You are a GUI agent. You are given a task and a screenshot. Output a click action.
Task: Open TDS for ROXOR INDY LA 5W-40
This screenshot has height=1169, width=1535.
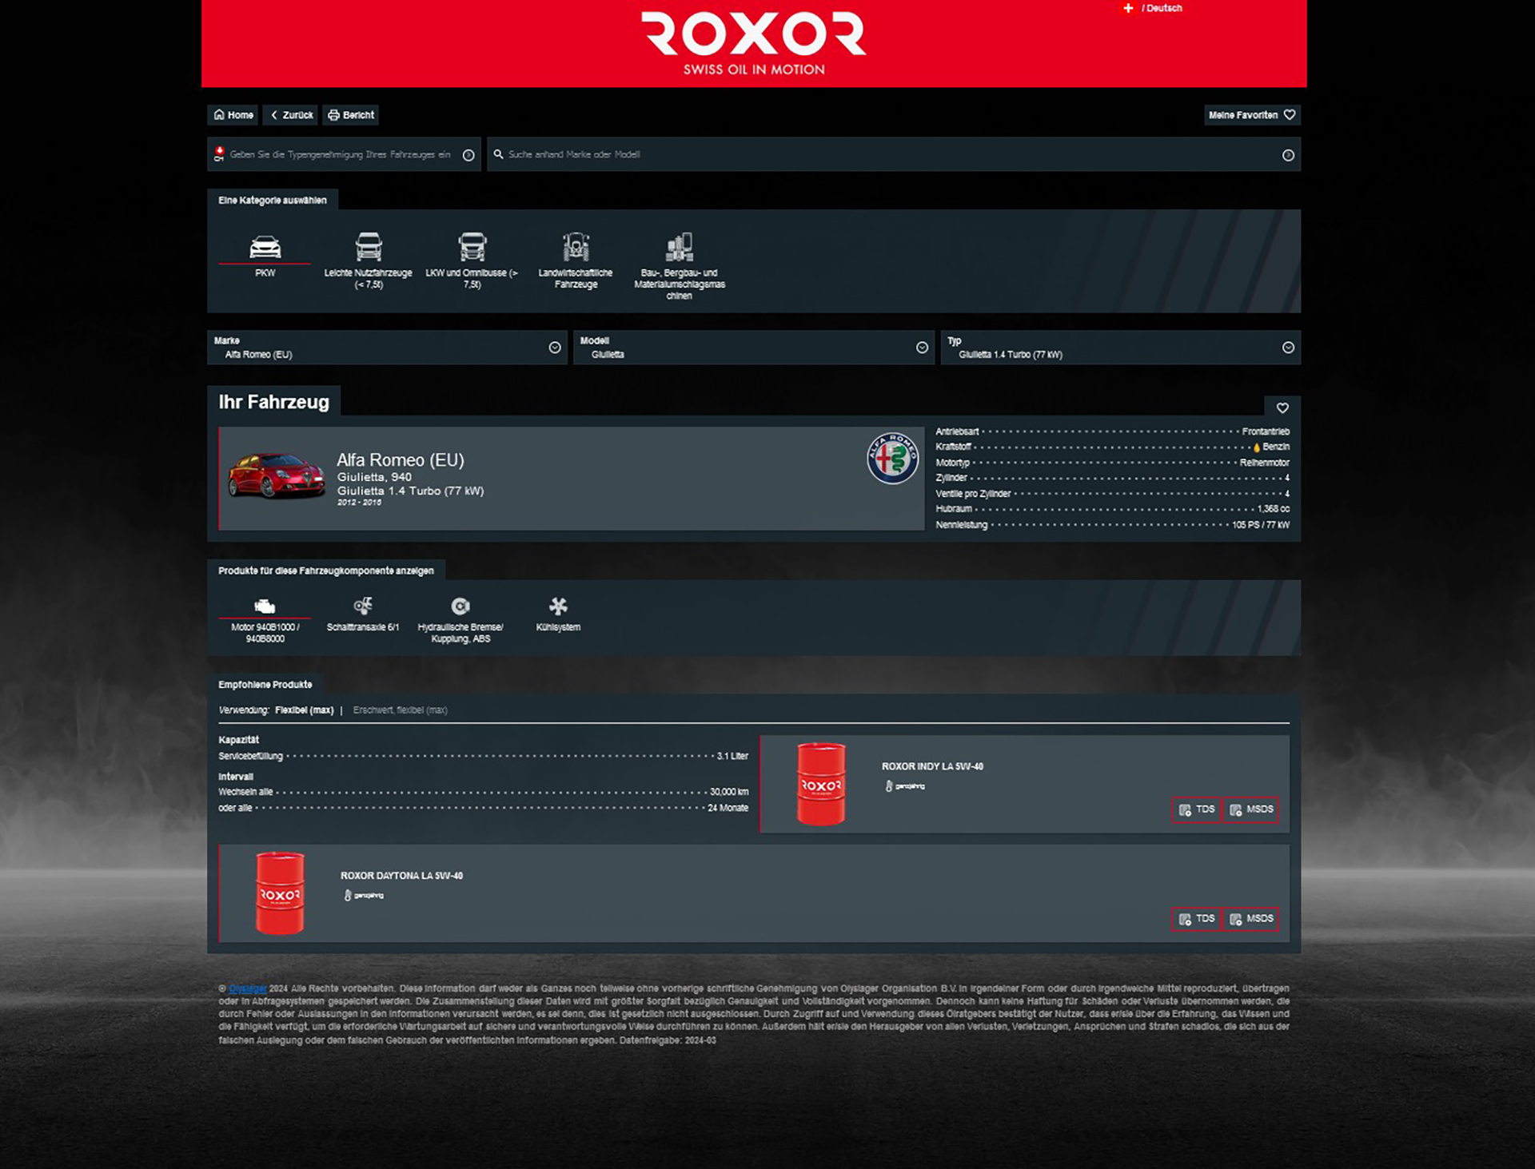(1197, 809)
